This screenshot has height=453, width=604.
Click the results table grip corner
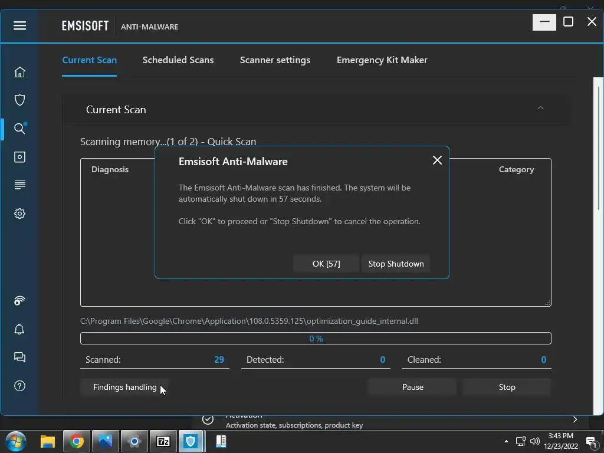[x=548, y=303]
